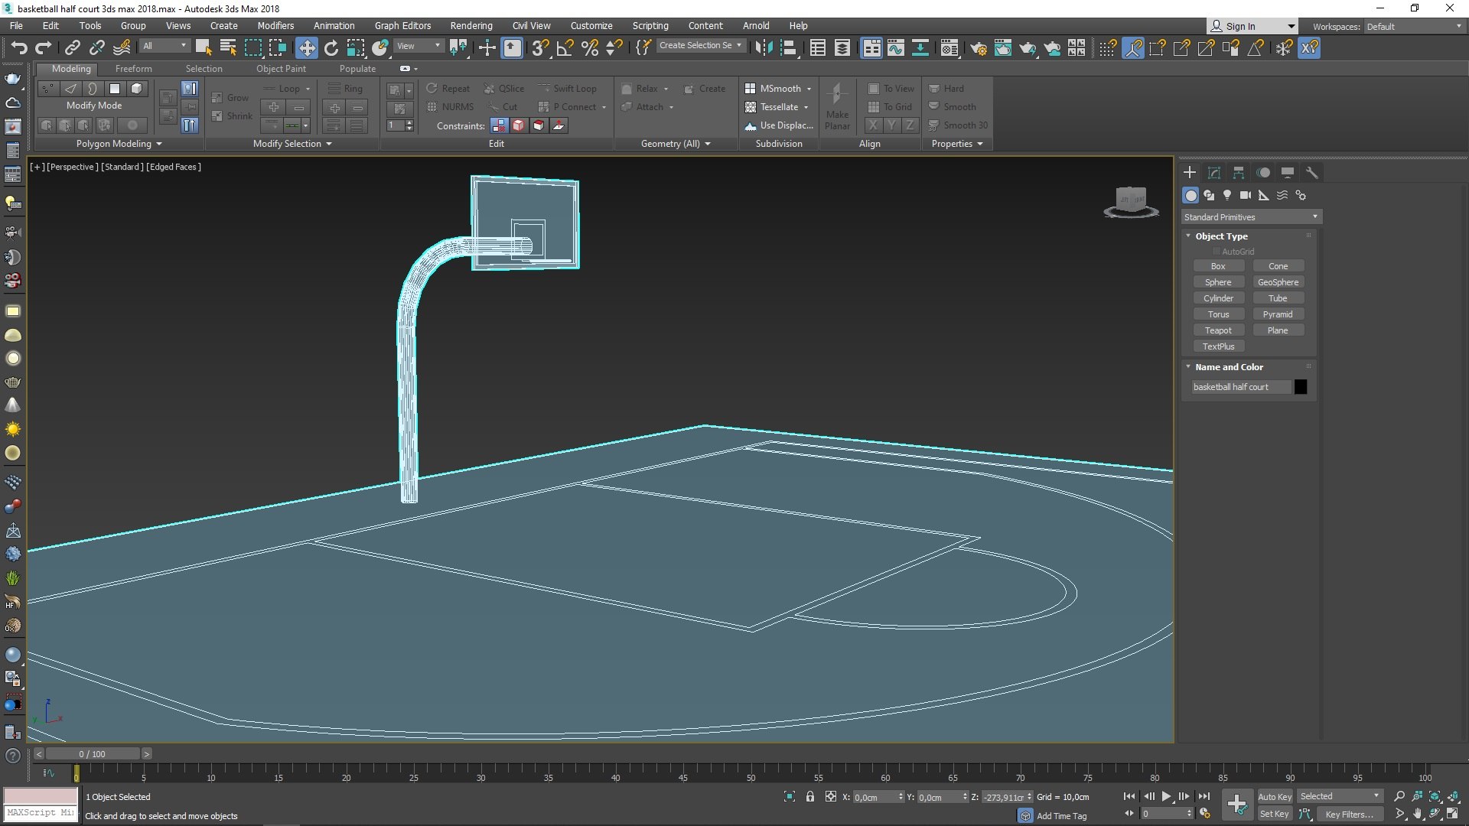Play the animation
This screenshot has height=826, width=1469.
[1166, 796]
